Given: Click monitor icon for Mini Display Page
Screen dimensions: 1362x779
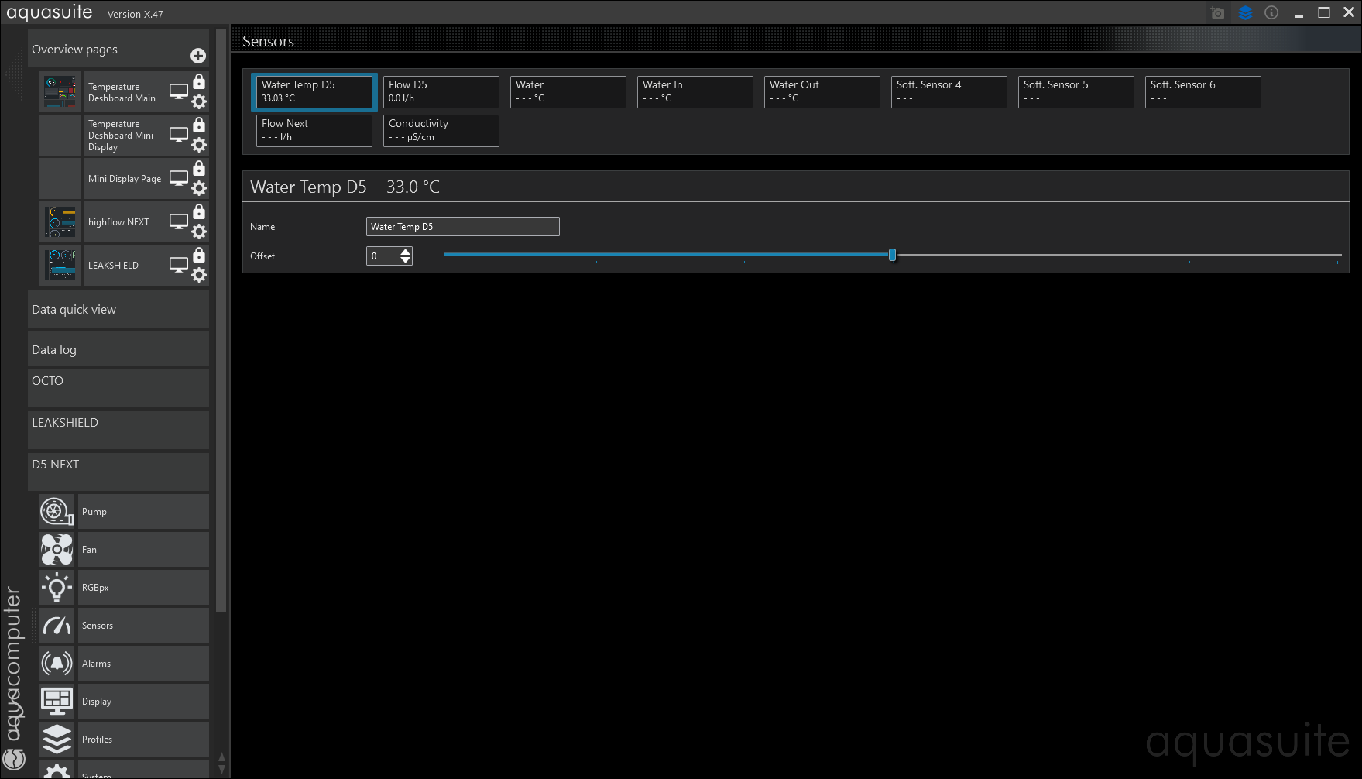Looking at the screenshot, I should [x=179, y=179].
